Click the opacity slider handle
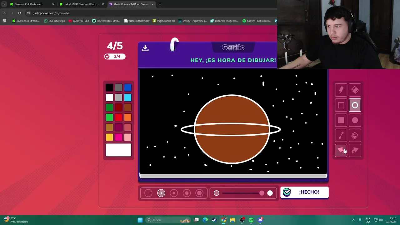Image resolution: width=400 pixels, height=225 pixels. click(x=262, y=193)
